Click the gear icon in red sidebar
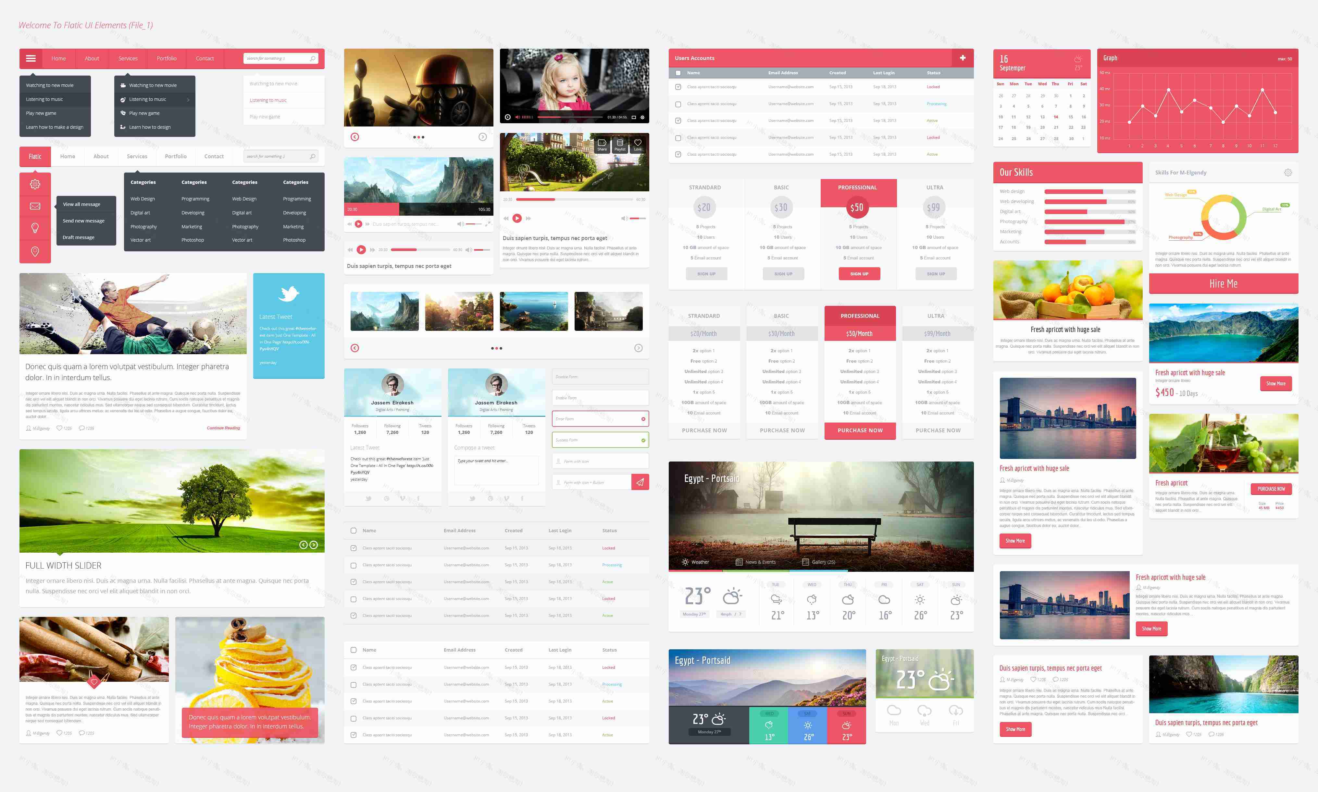 (35, 184)
